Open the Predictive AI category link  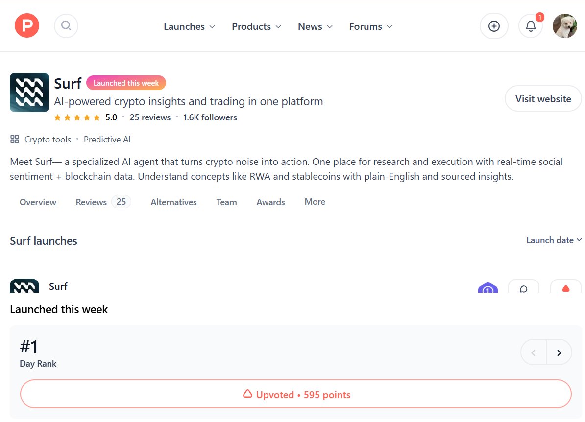(x=107, y=140)
